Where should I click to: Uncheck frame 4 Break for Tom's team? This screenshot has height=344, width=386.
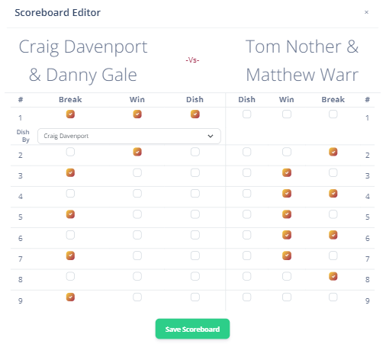point(333,194)
